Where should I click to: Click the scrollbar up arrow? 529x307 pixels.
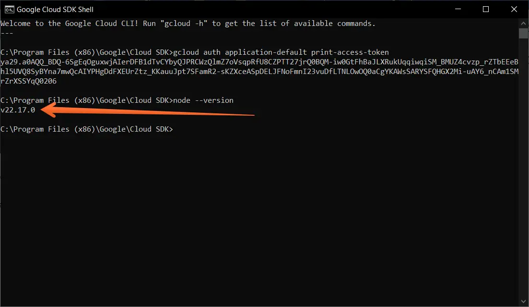tap(524, 22)
